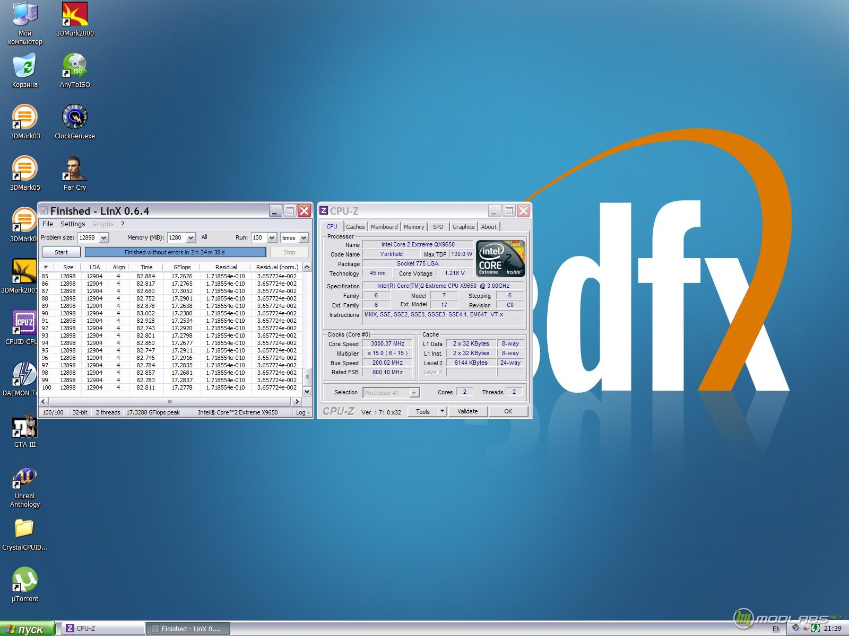Open the µTorrent desktop shortcut
This screenshot has height=636, width=849.
24,580
